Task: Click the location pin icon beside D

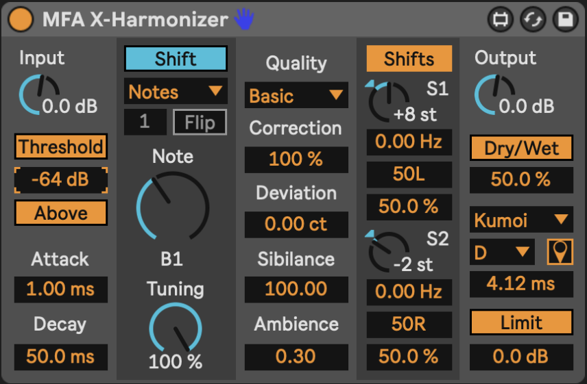Action: [560, 252]
